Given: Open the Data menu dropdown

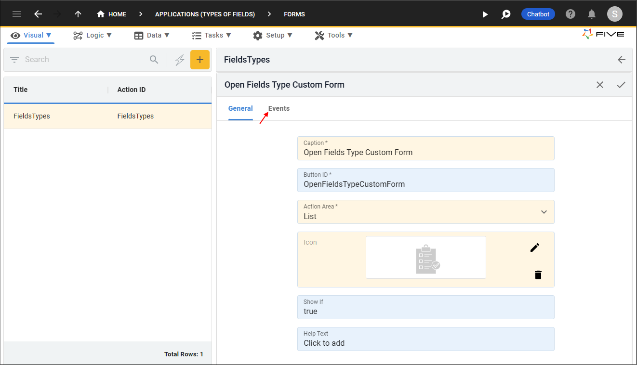Looking at the screenshot, I should pos(152,35).
